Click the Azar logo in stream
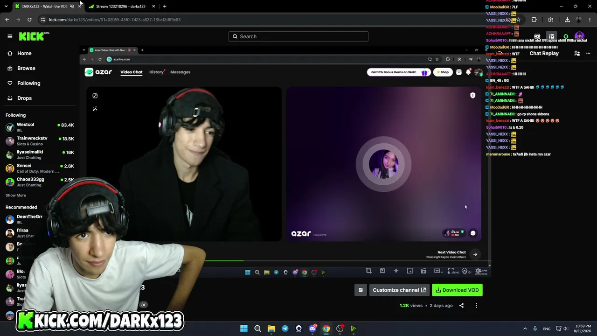 [98, 72]
